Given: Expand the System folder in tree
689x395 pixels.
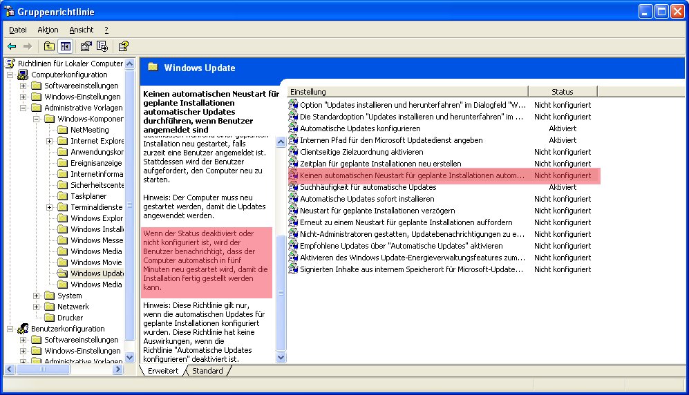Looking at the screenshot, I should (x=37, y=296).
